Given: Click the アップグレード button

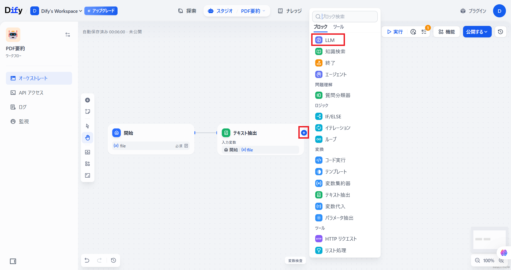Looking at the screenshot, I should tap(101, 11).
